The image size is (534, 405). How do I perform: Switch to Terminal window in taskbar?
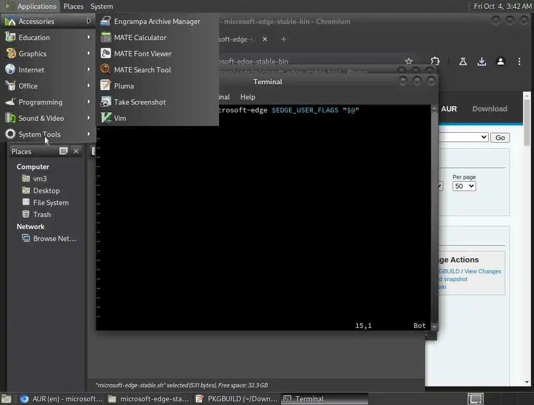(324, 399)
